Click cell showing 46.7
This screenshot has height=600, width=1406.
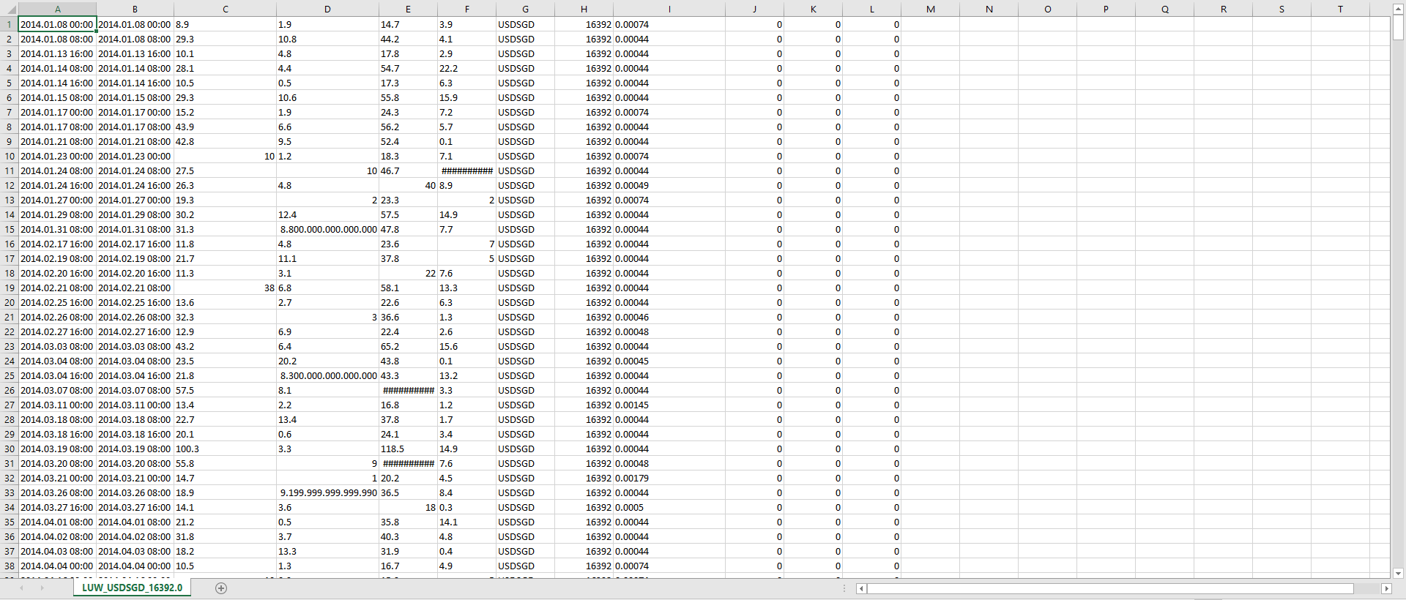click(x=408, y=170)
